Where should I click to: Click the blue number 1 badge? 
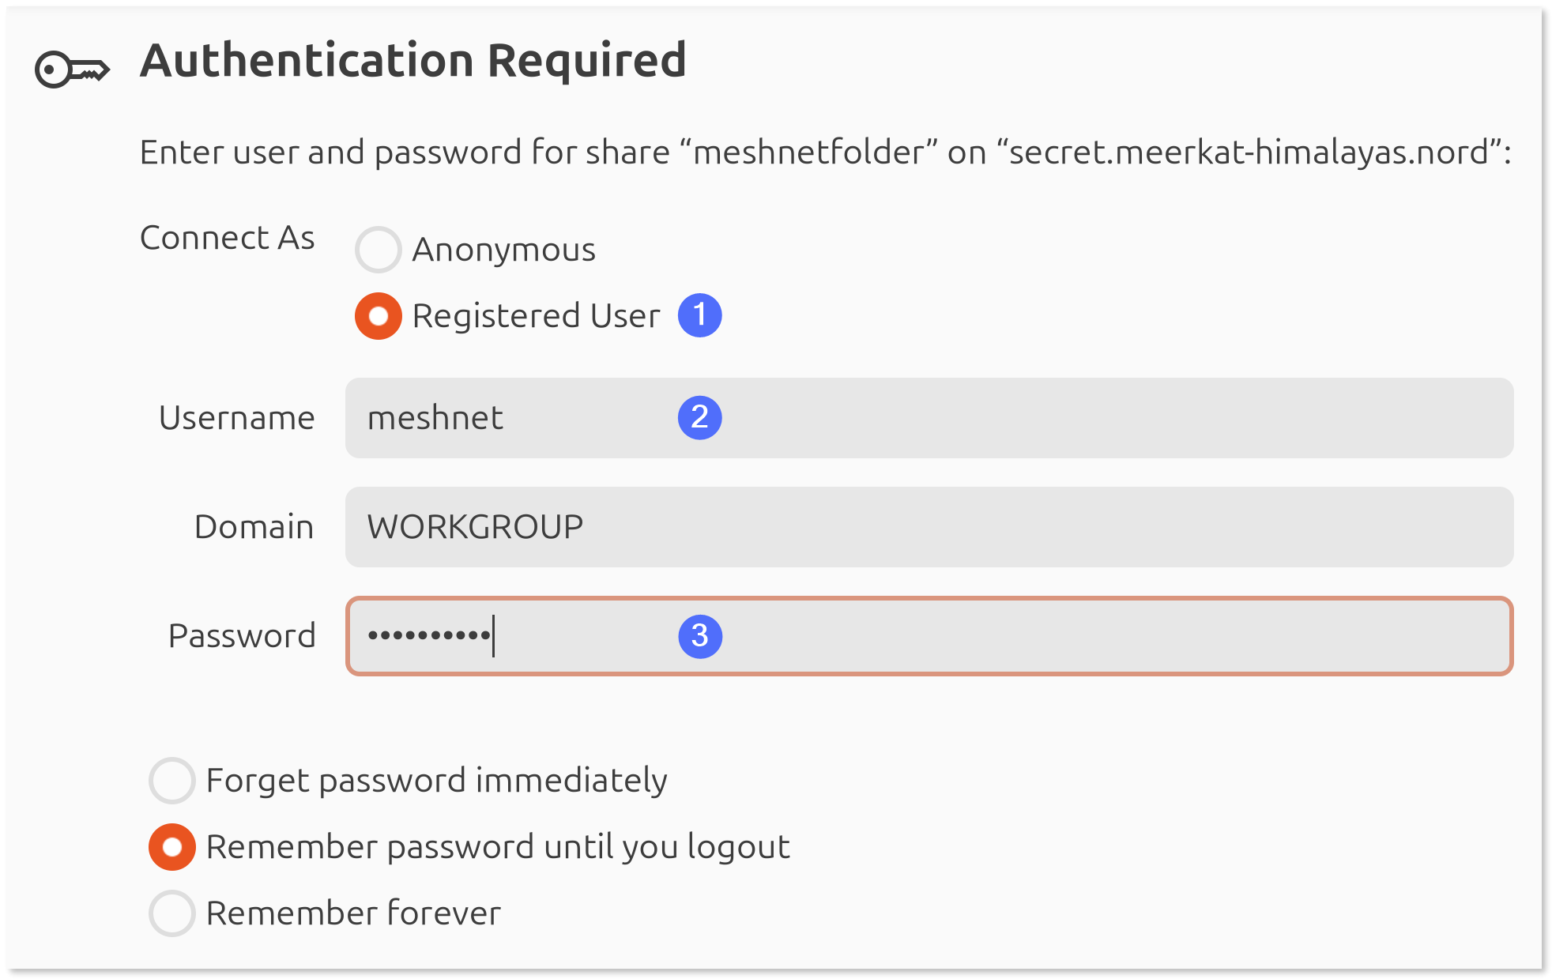[699, 315]
